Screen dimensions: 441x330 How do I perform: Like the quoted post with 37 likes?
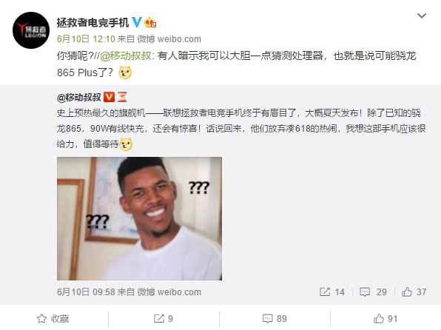(414, 292)
